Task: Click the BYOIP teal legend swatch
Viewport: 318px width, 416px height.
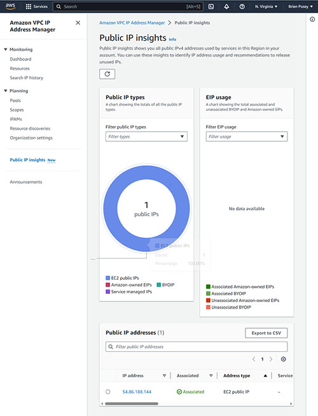Action: [159, 285]
